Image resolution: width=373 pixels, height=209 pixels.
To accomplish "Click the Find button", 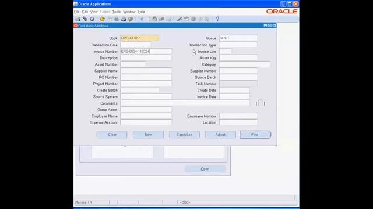I will point(255,135).
